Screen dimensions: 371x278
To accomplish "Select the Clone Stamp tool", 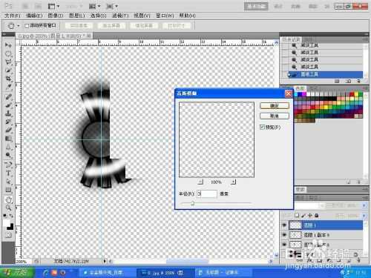I will (8, 114).
